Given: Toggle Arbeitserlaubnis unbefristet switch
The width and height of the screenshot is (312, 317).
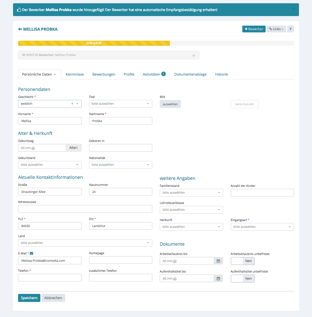Looking at the screenshot, I should (243, 261).
